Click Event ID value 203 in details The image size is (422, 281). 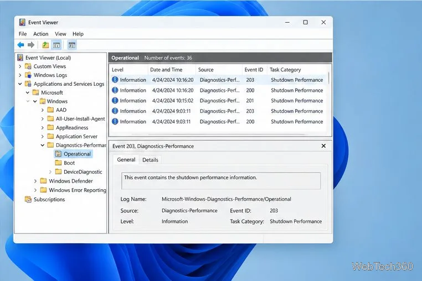coord(274,211)
